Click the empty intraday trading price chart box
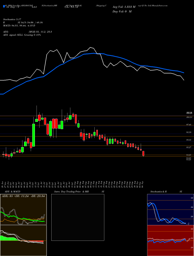This screenshot has width=194, height=256. point(78,217)
